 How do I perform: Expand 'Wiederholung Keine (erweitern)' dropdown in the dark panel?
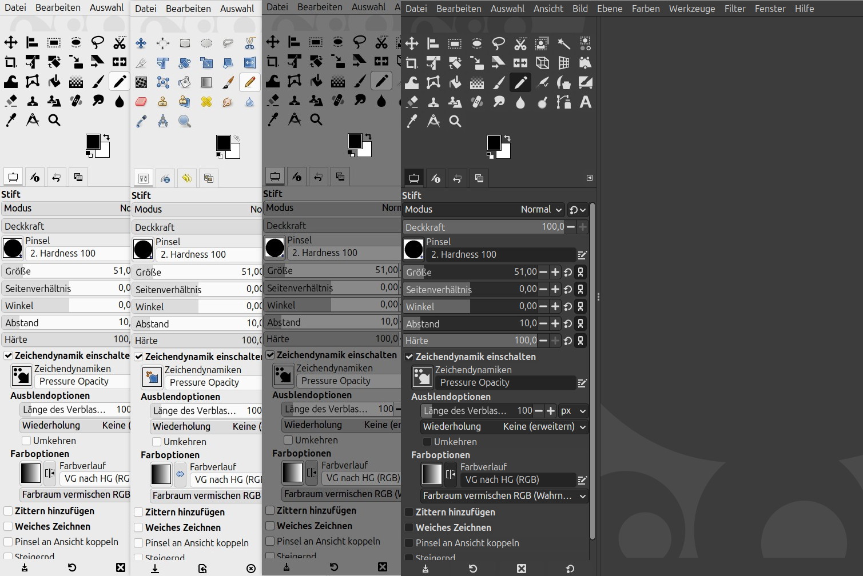(504, 427)
